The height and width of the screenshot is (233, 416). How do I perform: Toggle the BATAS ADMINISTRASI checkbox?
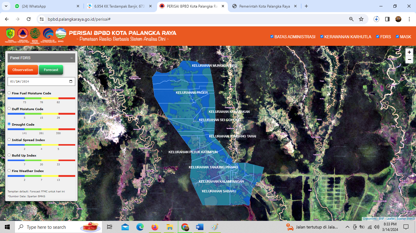(272, 37)
